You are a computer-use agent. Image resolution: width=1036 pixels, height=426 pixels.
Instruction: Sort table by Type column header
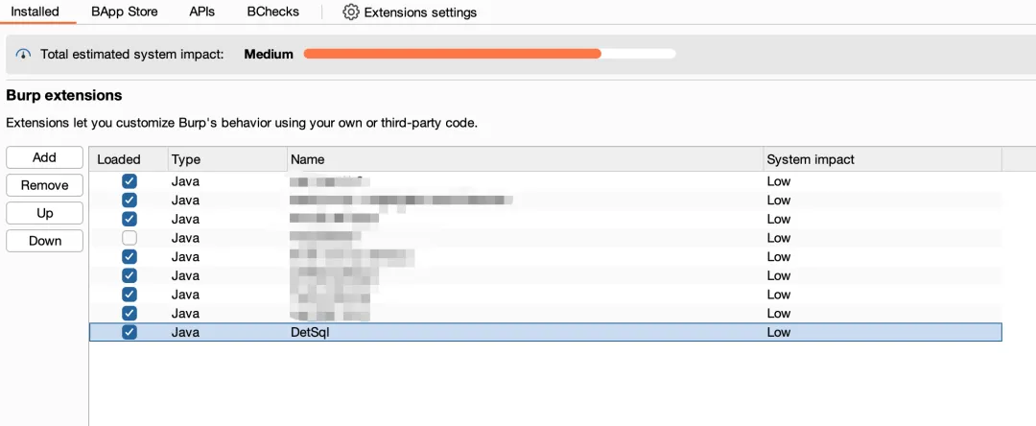point(186,159)
